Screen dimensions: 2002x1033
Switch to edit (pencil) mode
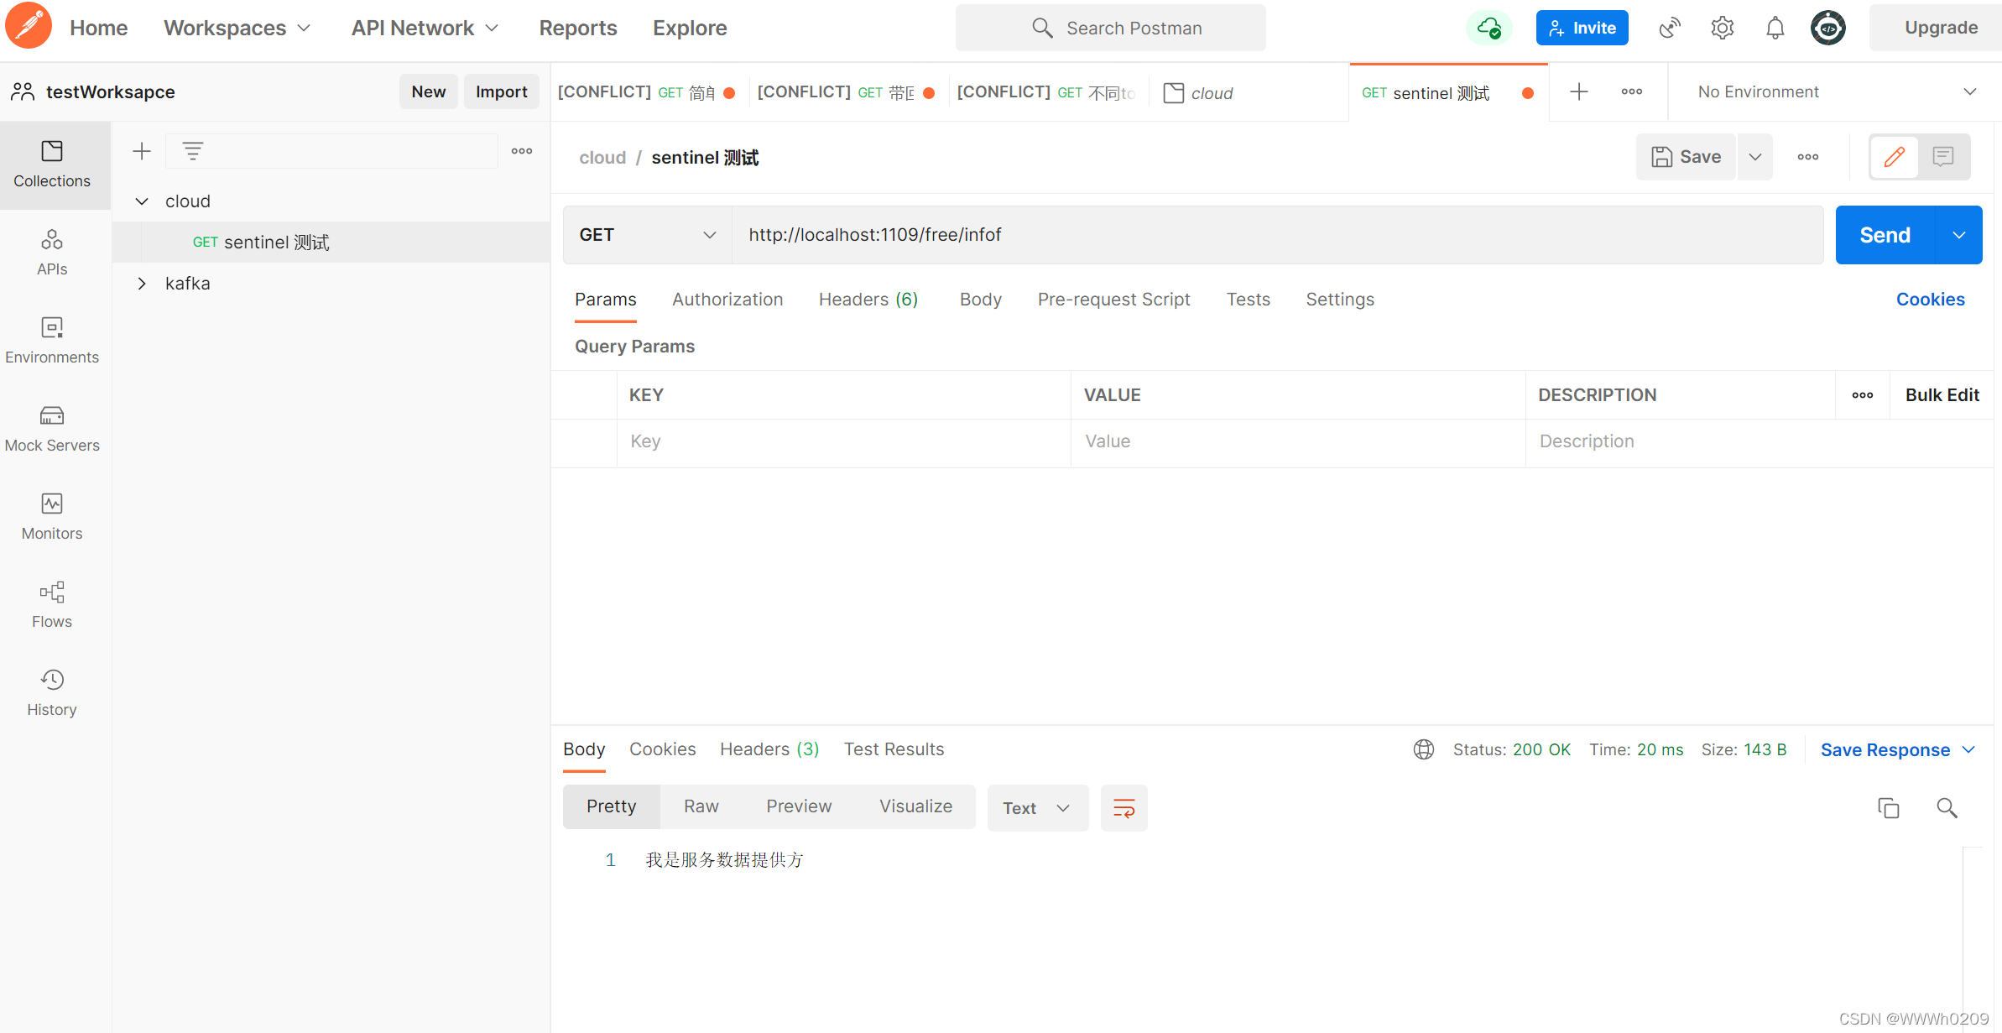pos(1895,157)
